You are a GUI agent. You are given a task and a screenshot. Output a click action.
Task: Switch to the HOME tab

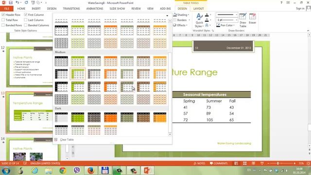pos(21,9)
